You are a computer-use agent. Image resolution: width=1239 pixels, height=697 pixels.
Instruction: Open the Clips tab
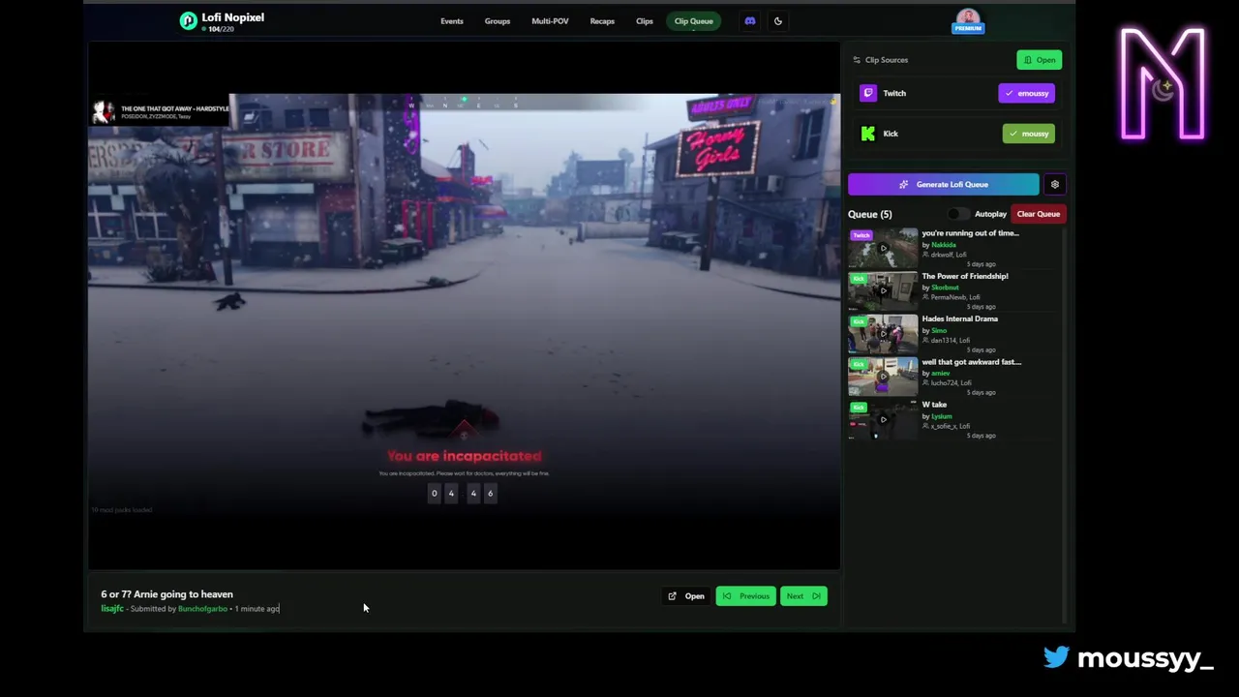click(645, 20)
